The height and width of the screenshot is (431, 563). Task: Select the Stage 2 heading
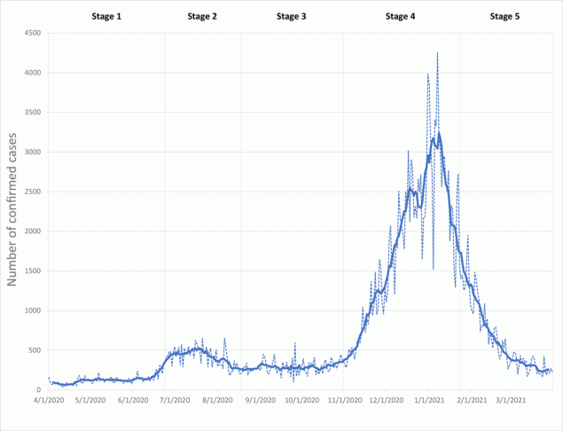click(x=202, y=16)
